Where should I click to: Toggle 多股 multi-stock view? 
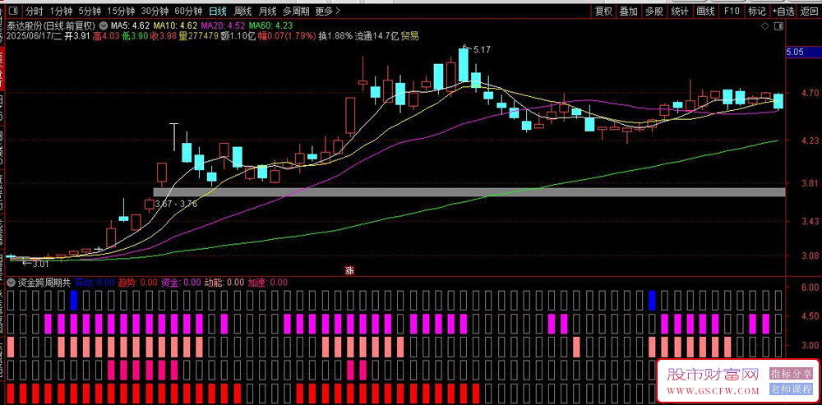654,11
